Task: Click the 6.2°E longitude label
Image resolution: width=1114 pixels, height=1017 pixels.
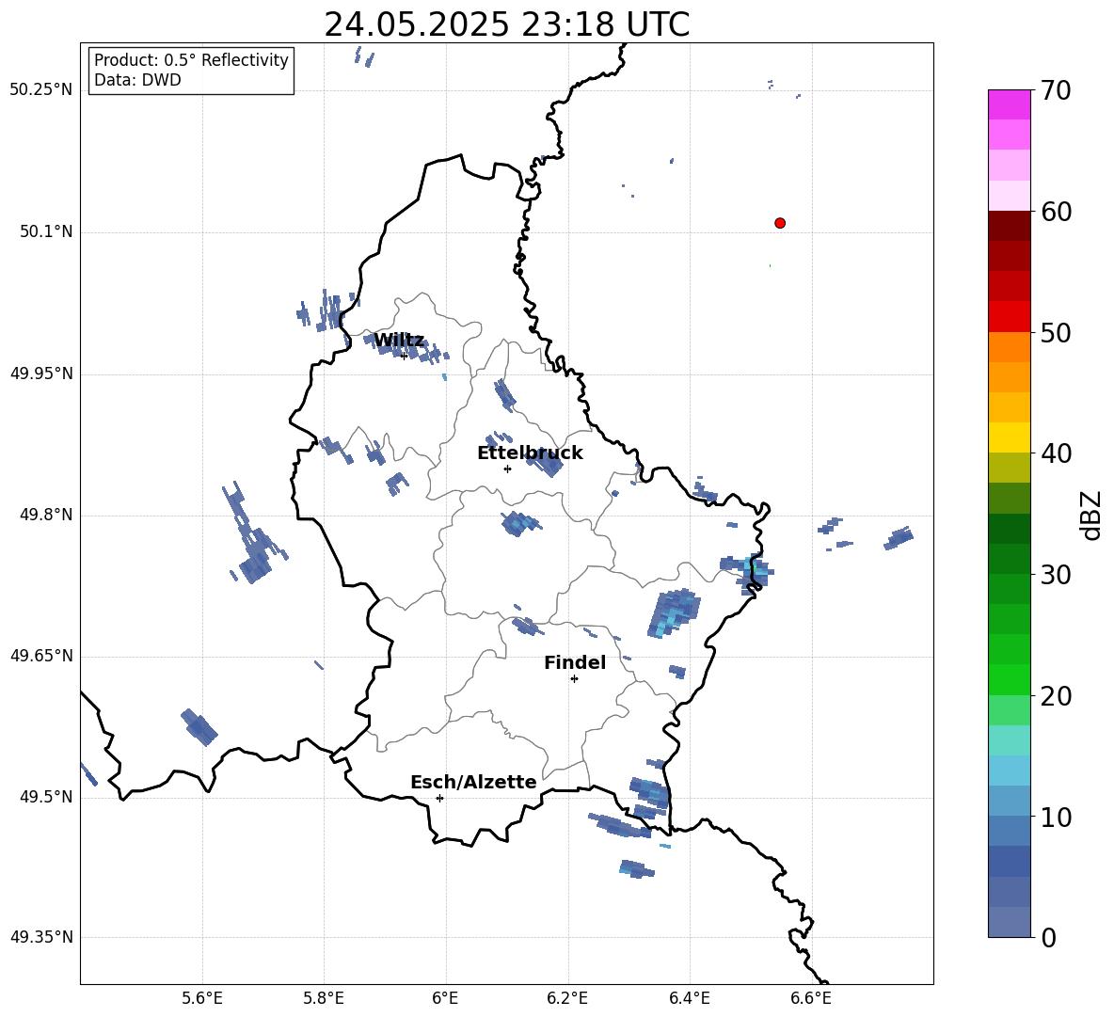Action: point(567,998)
